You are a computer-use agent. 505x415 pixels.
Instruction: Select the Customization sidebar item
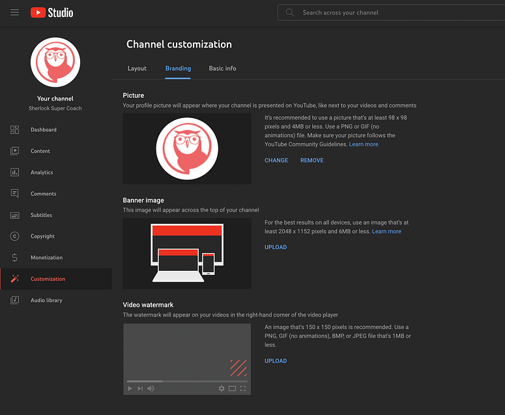pyautogui.click(x=48, y=279)
